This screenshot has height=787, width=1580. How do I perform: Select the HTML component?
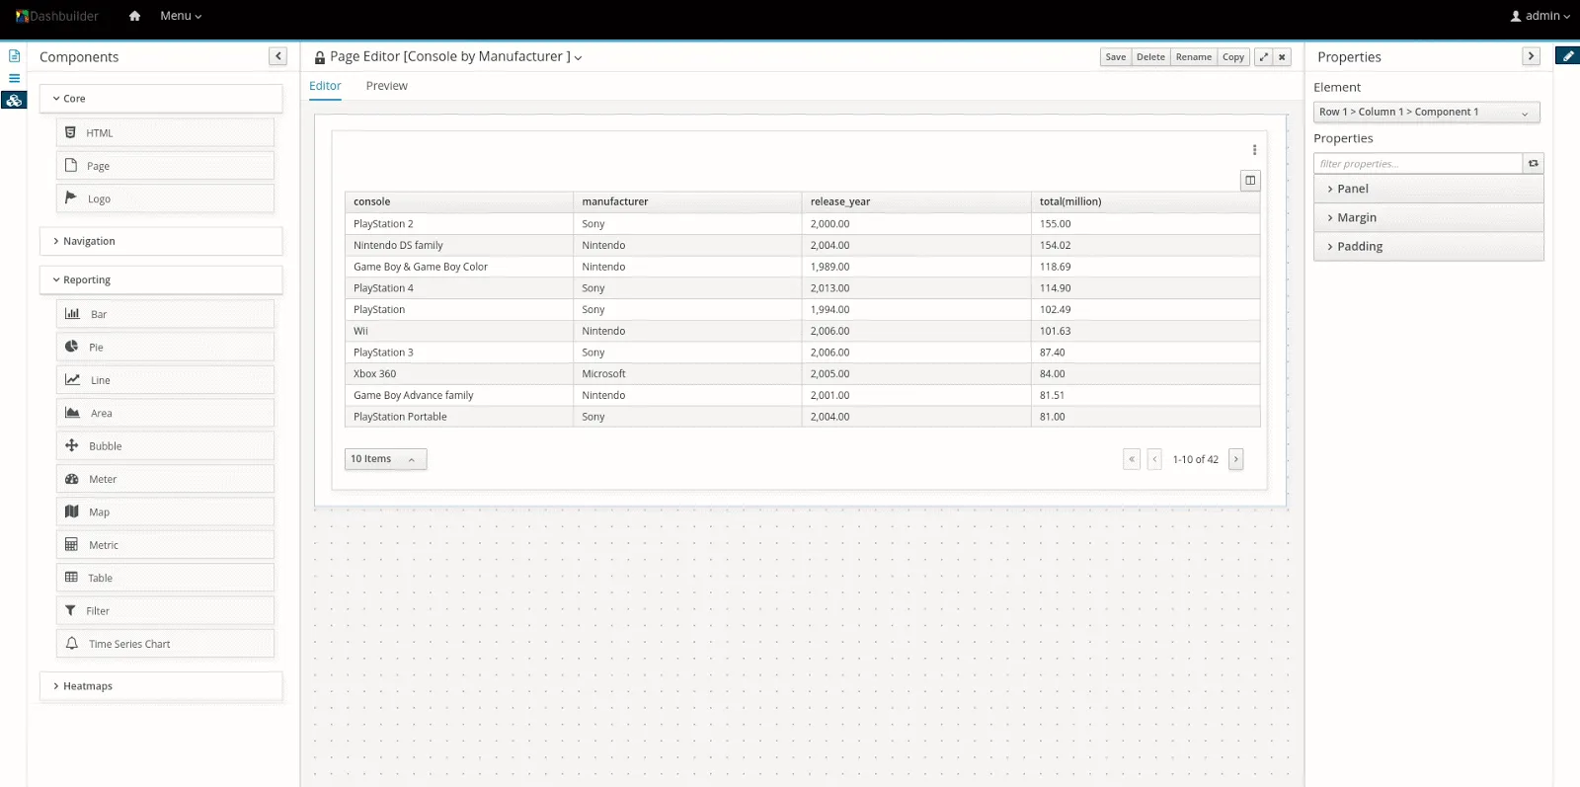[165, 132]
